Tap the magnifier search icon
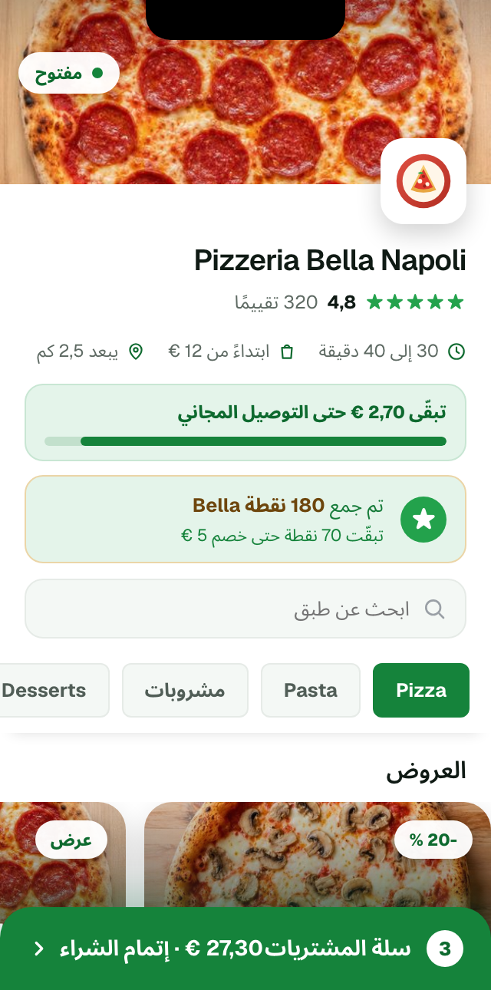491x990 pixels. pos(435,609)
